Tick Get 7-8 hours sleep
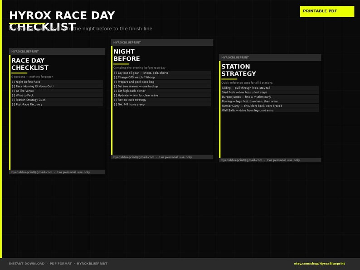Viewport: 360px width, 270px height. pyautogui.click(x=162, y=104)
